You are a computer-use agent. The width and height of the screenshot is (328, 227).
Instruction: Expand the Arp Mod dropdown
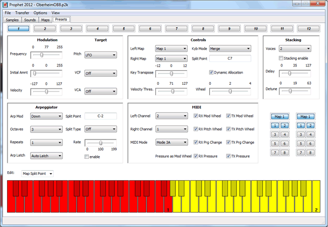pos(46,115)
